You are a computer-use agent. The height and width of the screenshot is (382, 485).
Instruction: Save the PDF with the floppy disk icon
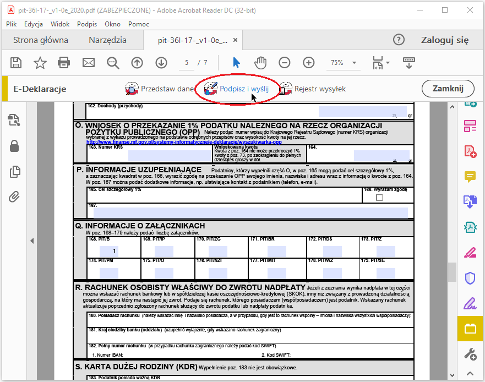(x=16, y=63)
